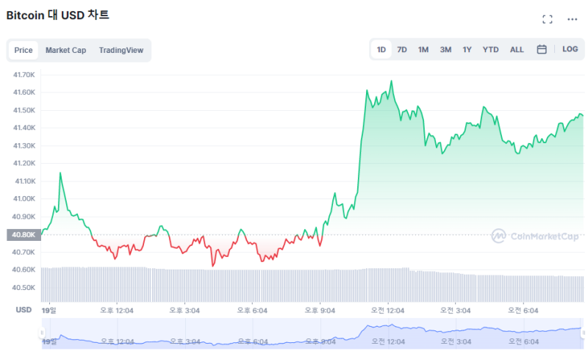The width and height of the screenshot is (588, 351).
Task: Click the price peak on the main chart
Action: [x=392, y=81]
